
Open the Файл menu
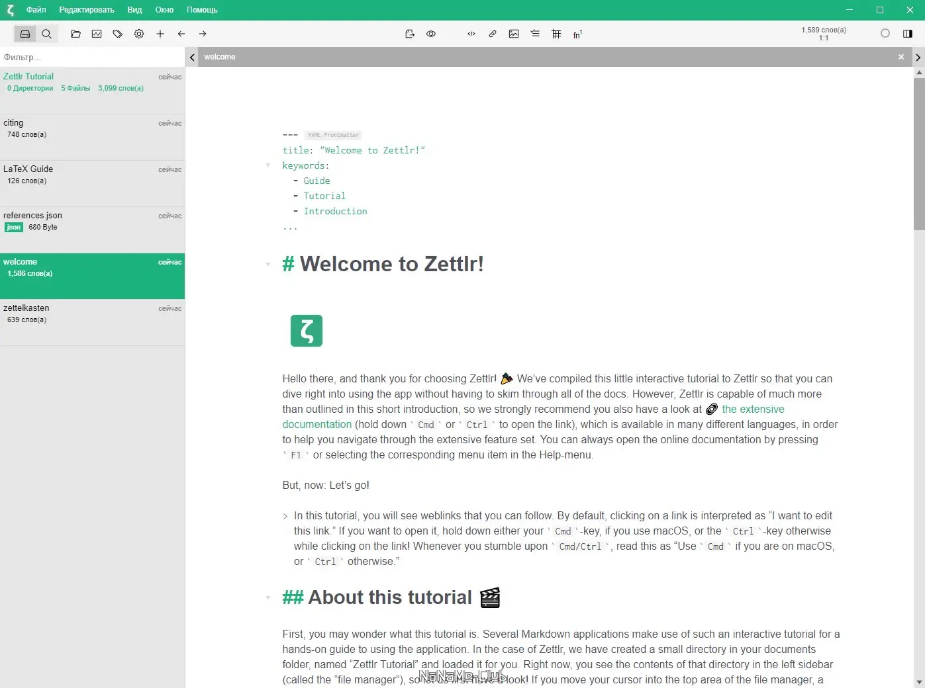[x=36, y=10]
